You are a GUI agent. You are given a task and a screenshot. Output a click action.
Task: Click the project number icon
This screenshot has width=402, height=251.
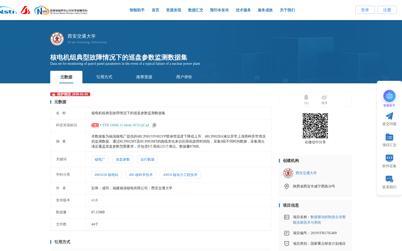point(287,233)
